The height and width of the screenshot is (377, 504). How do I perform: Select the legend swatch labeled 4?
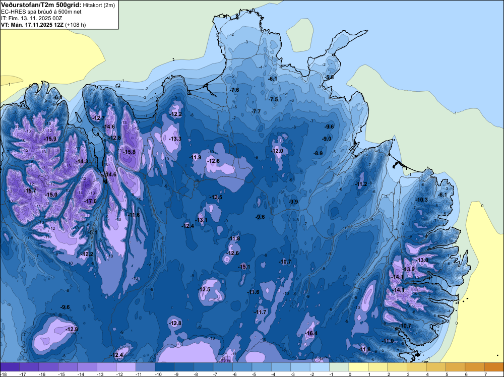436,367
